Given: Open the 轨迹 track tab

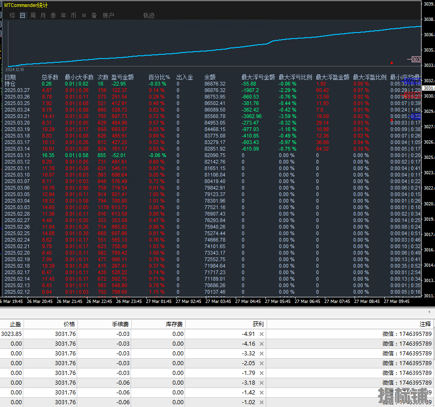Looking at the screenshot, I should (149, 15).
